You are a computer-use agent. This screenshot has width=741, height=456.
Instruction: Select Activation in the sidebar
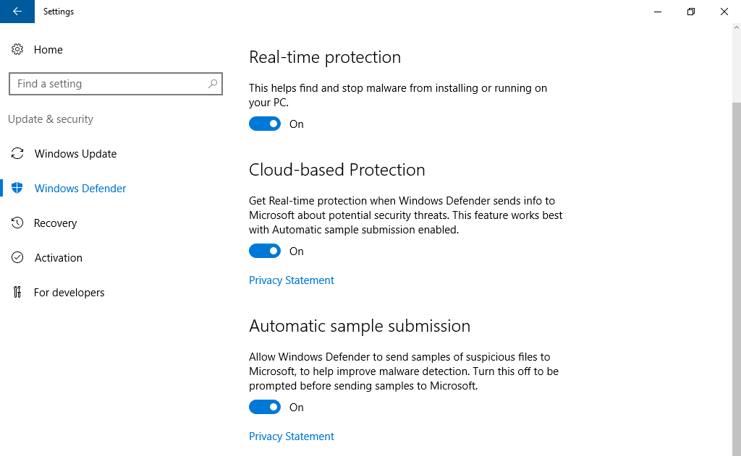(58, 258)
